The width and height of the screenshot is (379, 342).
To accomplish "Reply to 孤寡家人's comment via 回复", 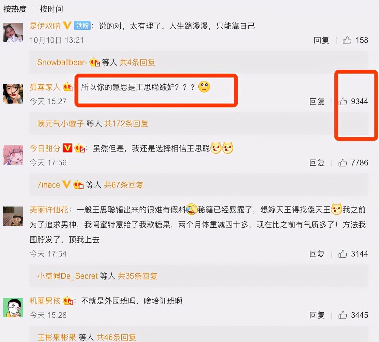I will coord(317,101).
